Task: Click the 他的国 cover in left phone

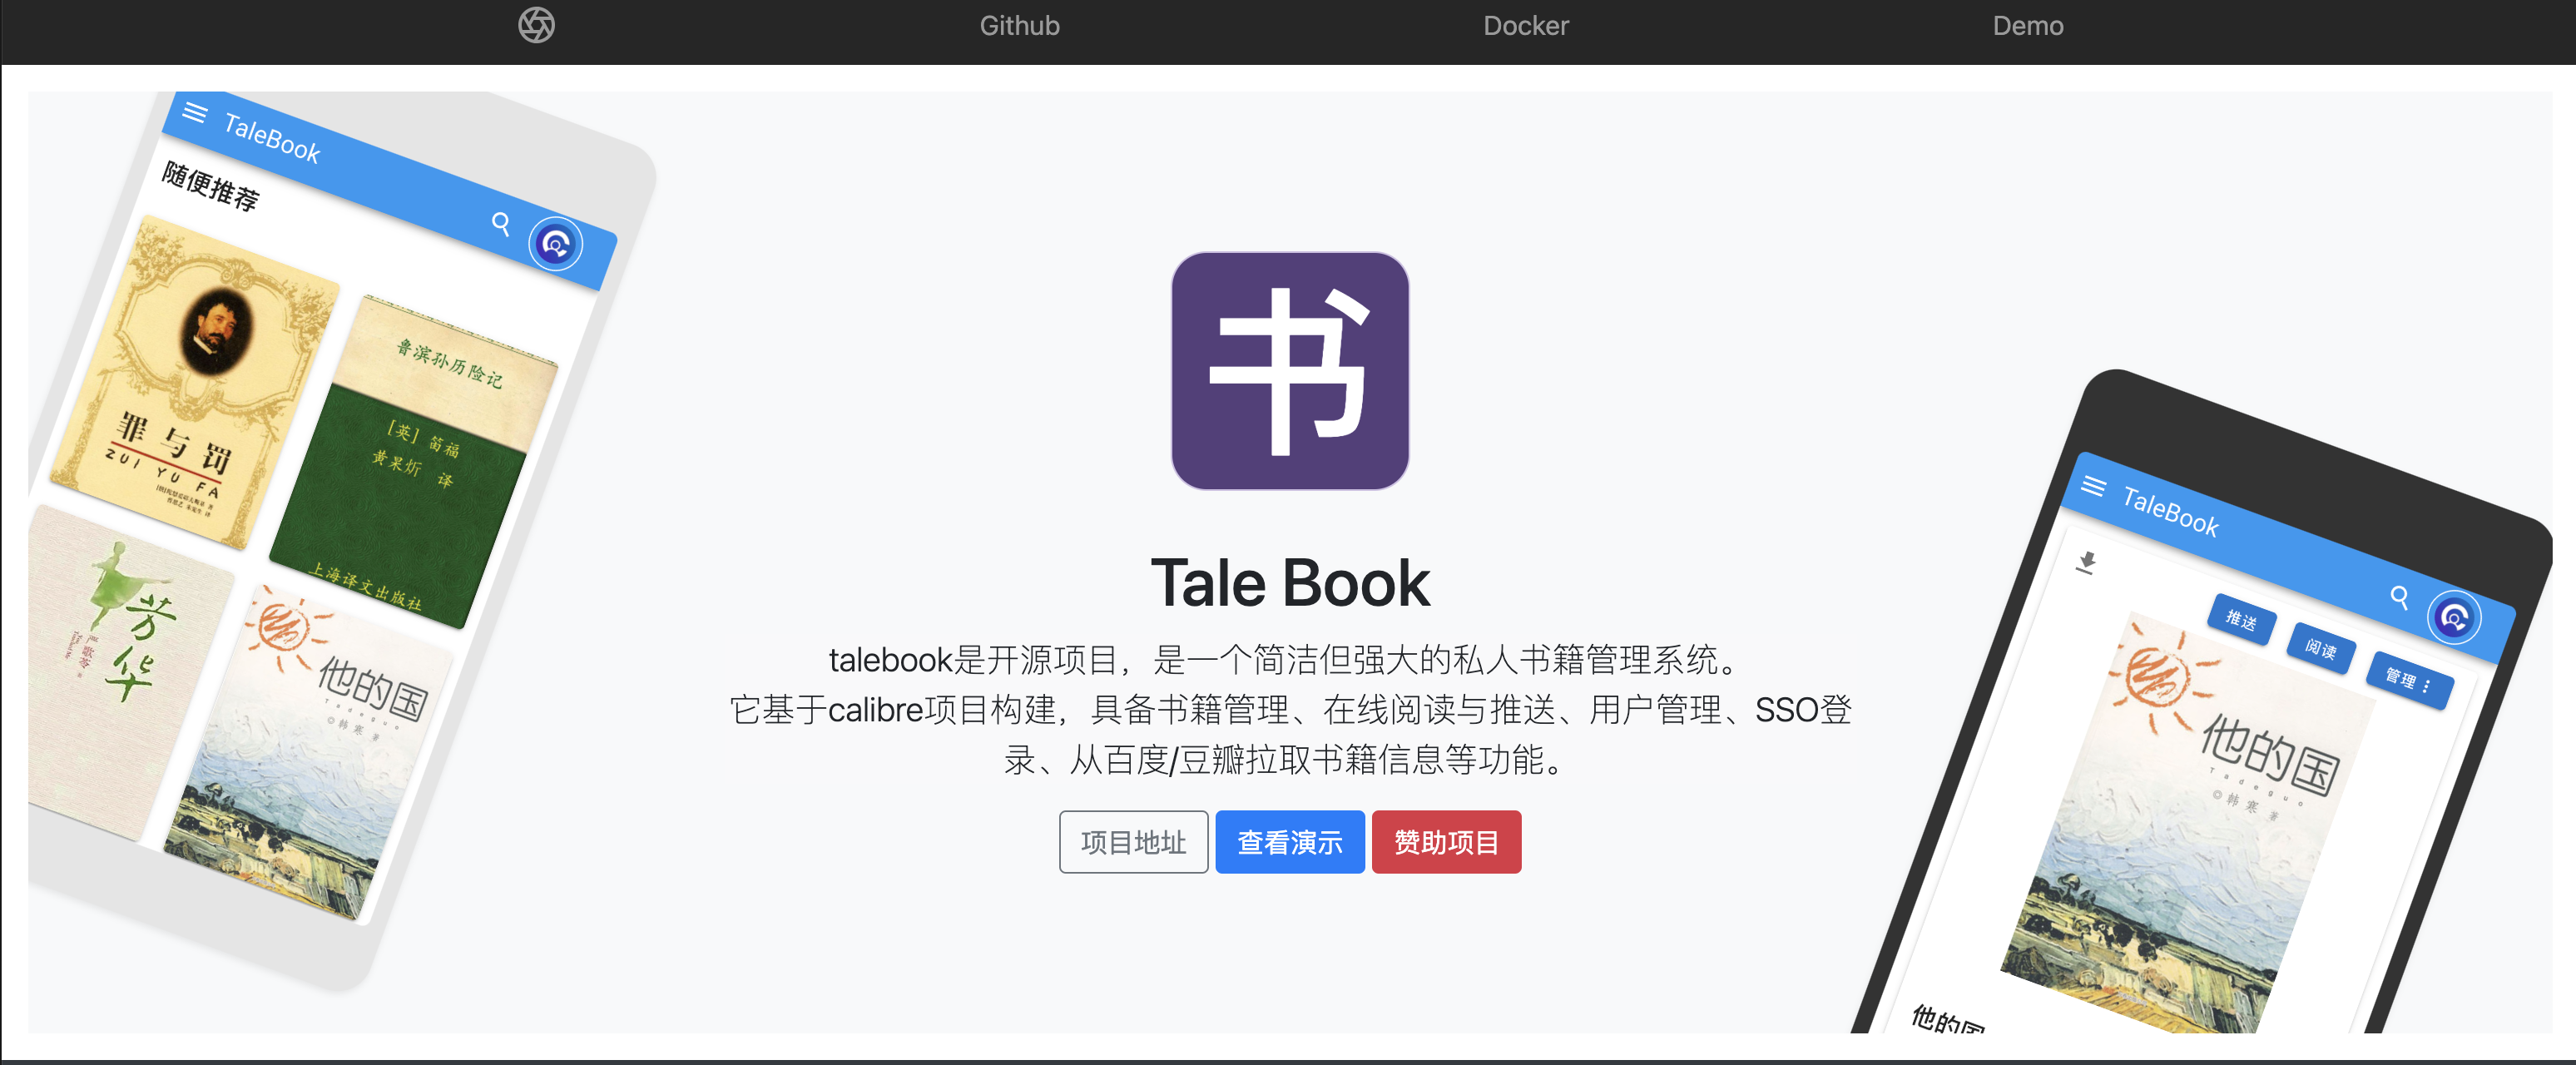Action: (x=309, y=752)
